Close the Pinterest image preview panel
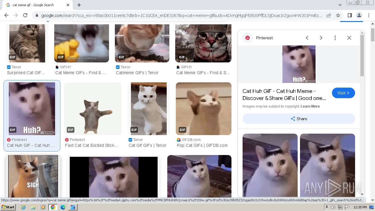The height and width of the screenshot is (211, 375). [349, 38]
